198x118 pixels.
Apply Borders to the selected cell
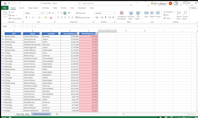pyautogui.click(x=39, y=17)
